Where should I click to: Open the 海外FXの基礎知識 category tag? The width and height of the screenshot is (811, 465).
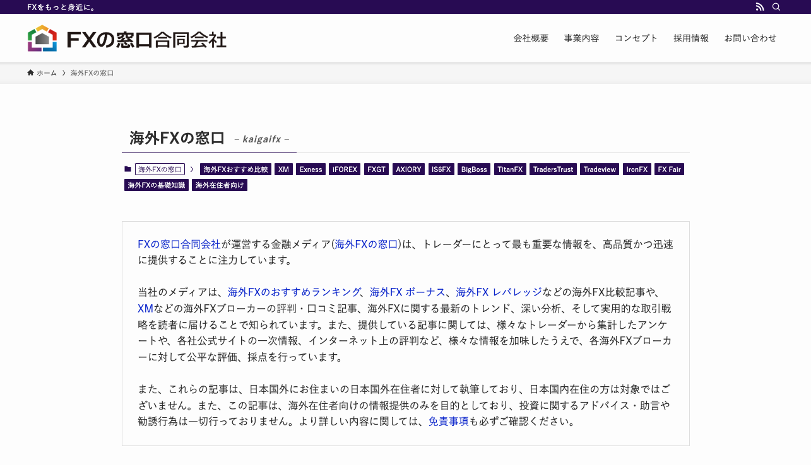point(157,185)
